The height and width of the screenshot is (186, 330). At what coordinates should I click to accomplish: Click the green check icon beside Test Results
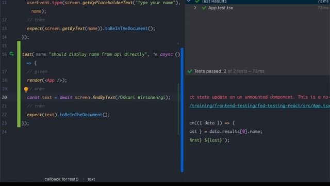pyautogui.click(x=197, y=1)
